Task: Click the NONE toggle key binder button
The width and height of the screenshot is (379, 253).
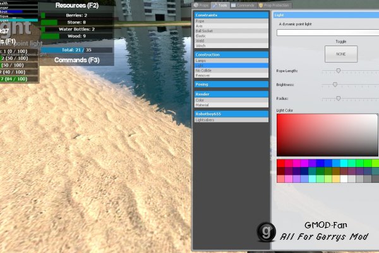Action: (x=341, y=54)
